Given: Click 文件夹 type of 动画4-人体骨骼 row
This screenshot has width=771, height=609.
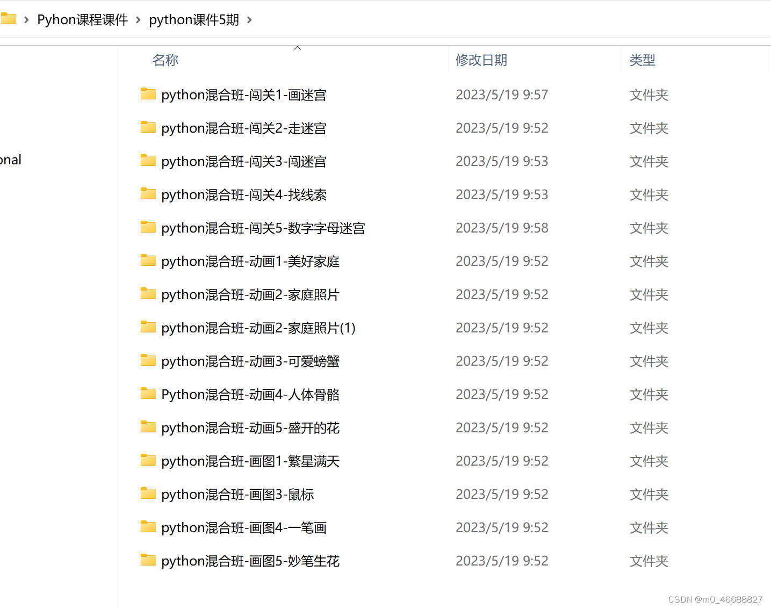Looking at the screenshot, I should pyautogui.click(x=649, y=395).
